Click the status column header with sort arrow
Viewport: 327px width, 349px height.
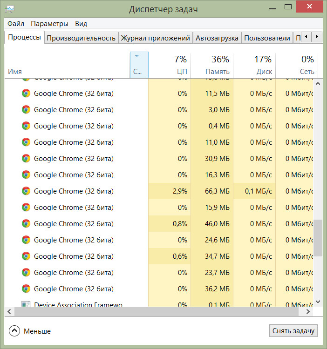point(139,65)
